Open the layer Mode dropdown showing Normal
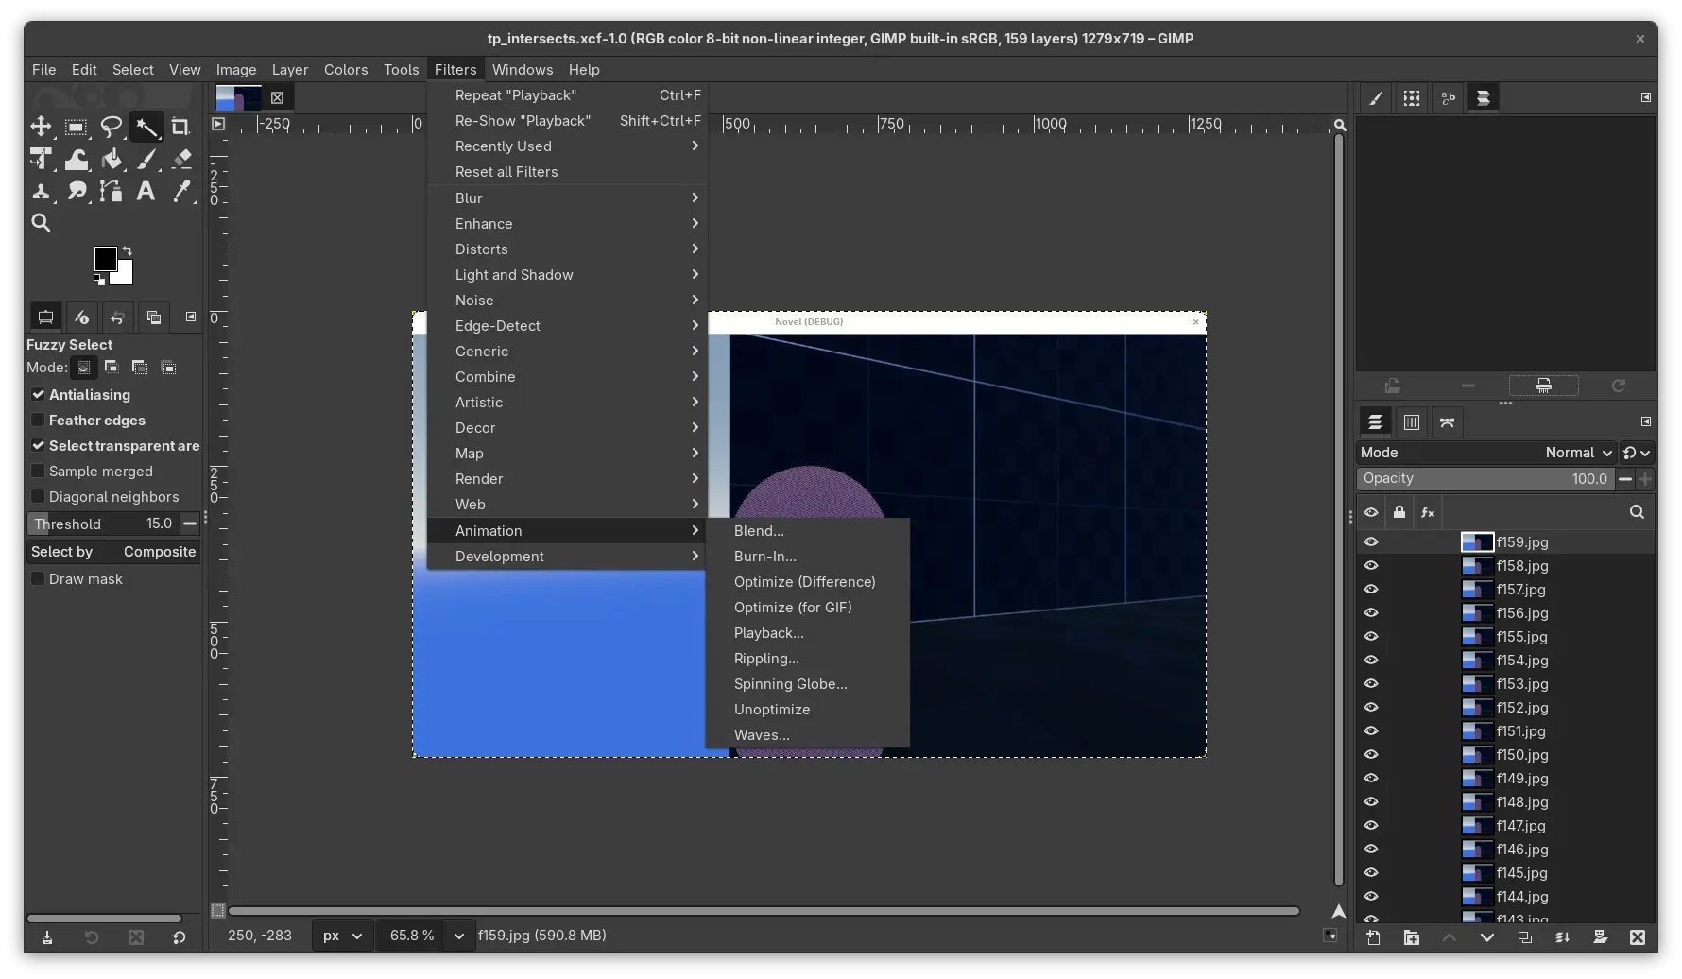This screenshot has width=1682, height=979. click(x=1578, y=453)
